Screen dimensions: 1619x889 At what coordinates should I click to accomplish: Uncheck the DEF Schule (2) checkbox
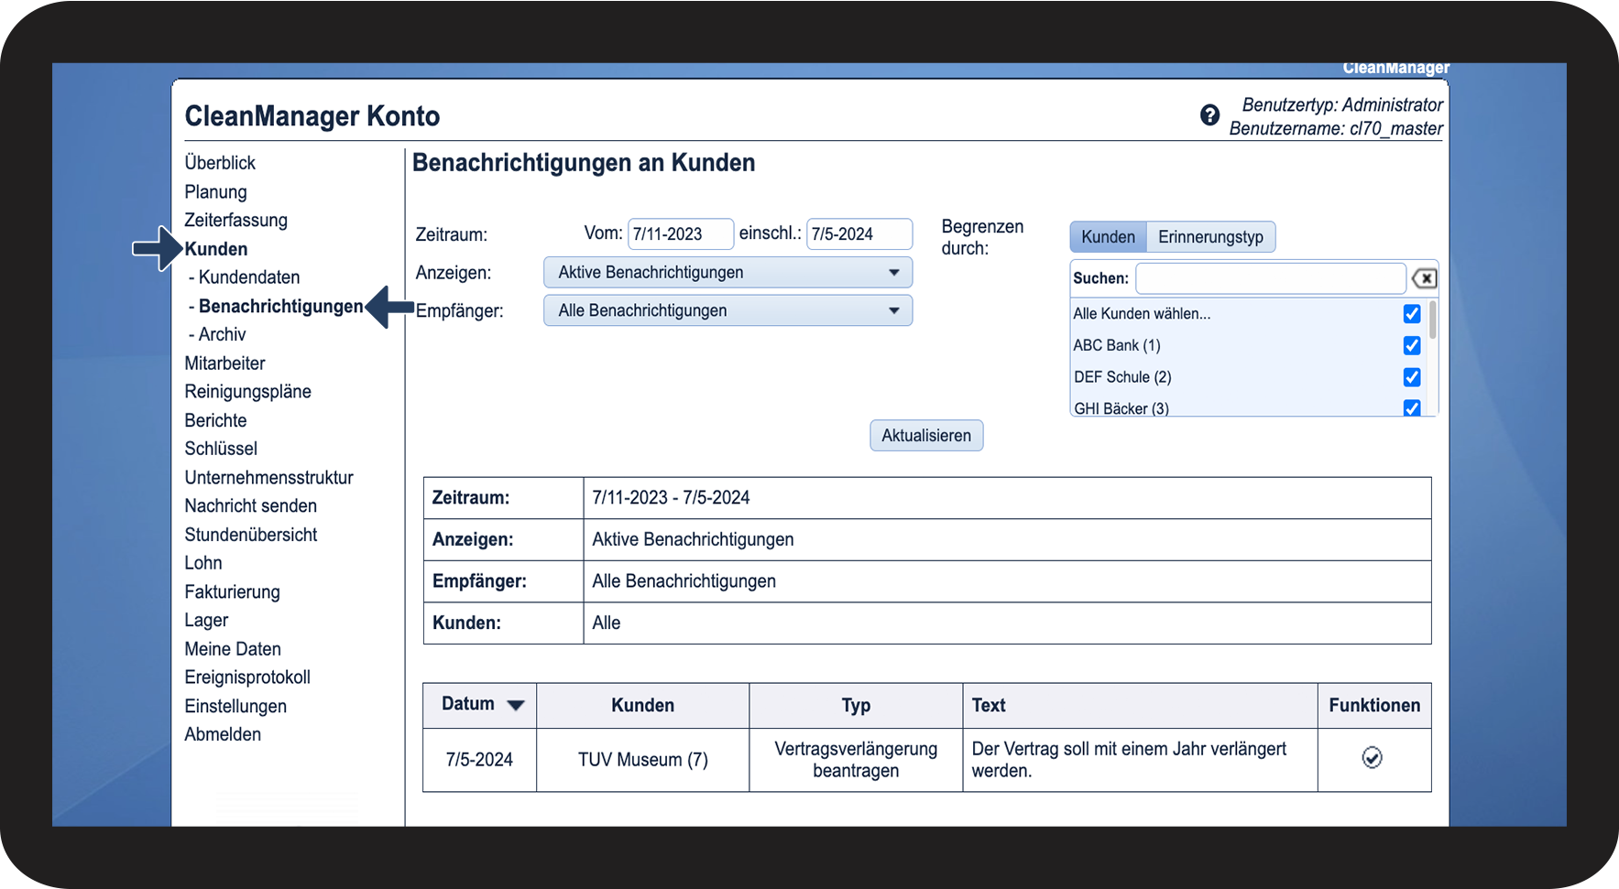pyautogui.click(x=1411, y=377)
